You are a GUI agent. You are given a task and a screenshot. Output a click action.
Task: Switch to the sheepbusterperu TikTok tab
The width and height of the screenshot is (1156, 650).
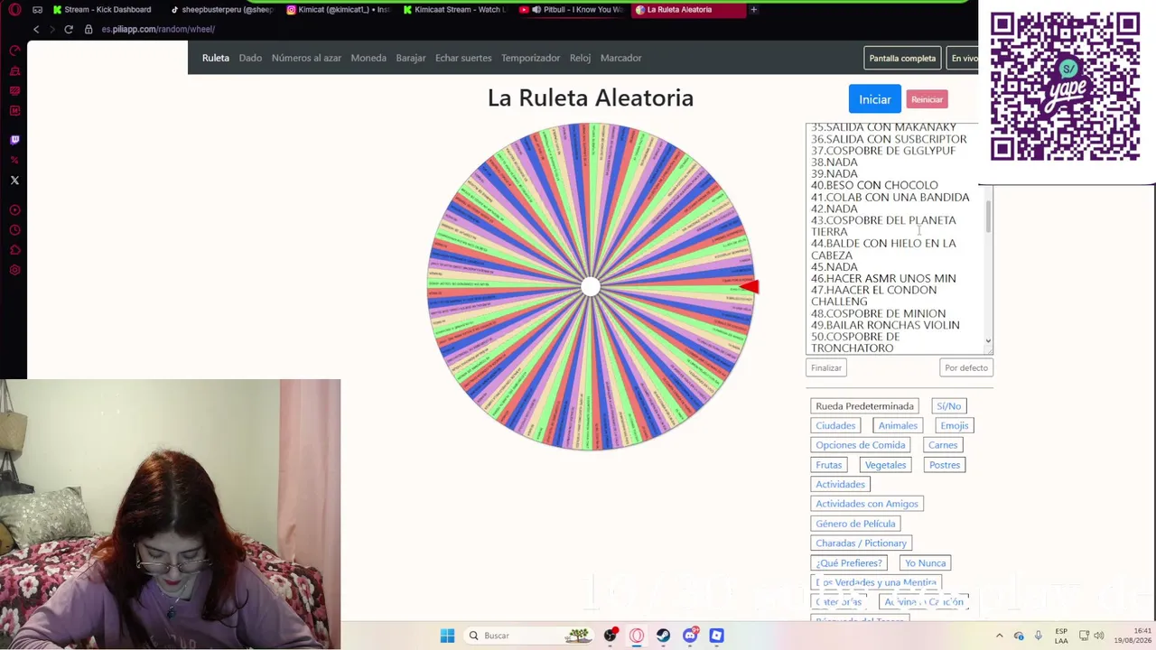click(220, 10)
